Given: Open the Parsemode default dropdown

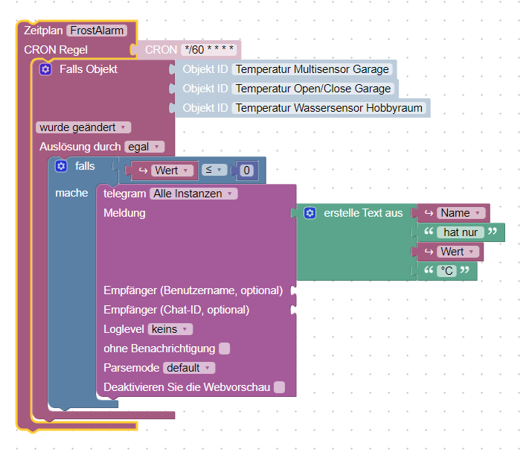Looking at the screenshot, I should (189, 368).
